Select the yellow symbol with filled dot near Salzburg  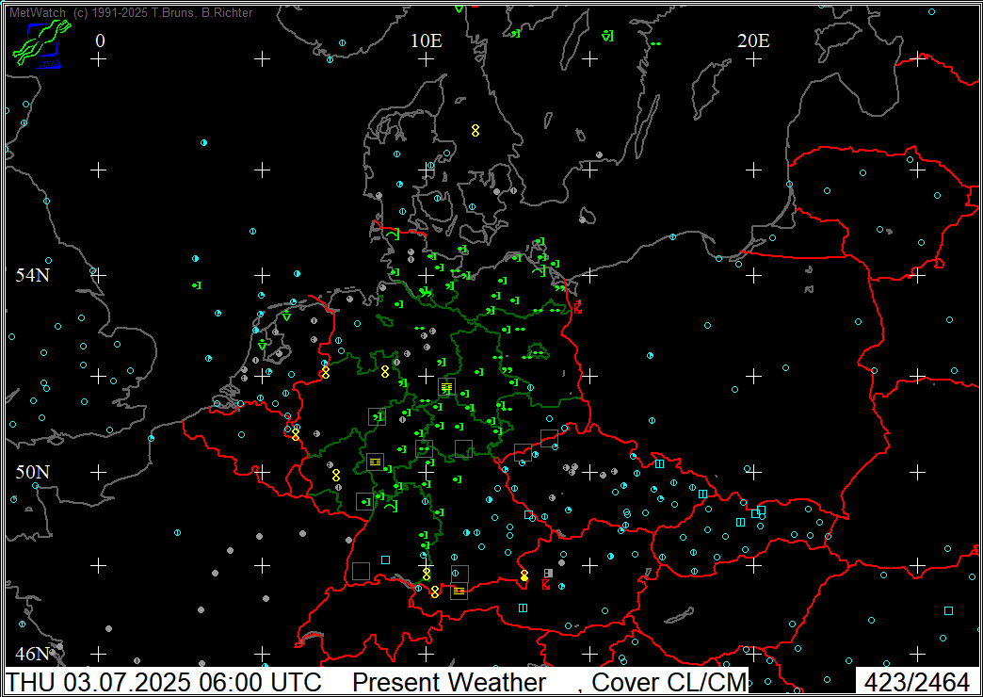point(524,575)
